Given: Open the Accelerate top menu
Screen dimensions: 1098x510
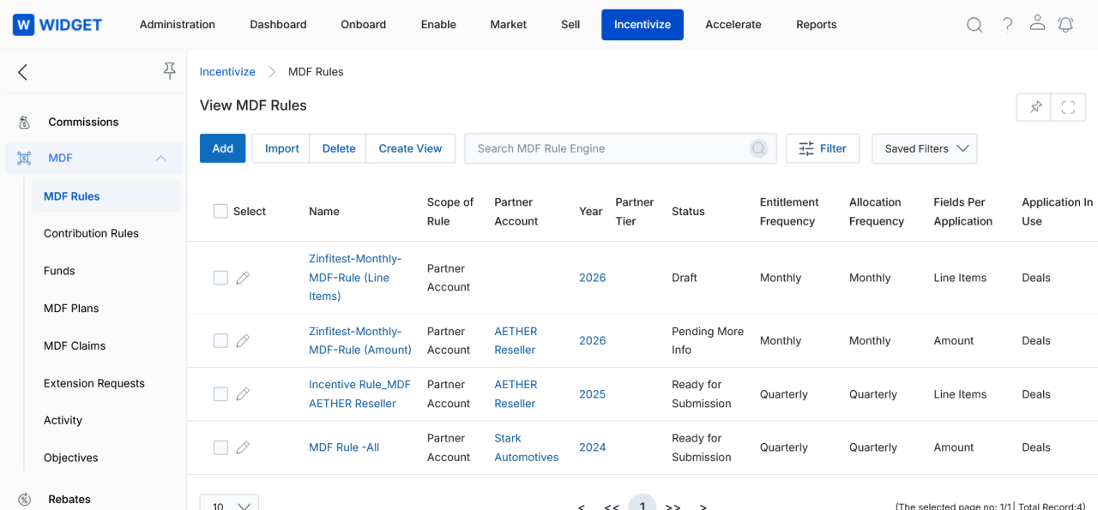Looking at the screenshot, I should click(x=733, y=25).
